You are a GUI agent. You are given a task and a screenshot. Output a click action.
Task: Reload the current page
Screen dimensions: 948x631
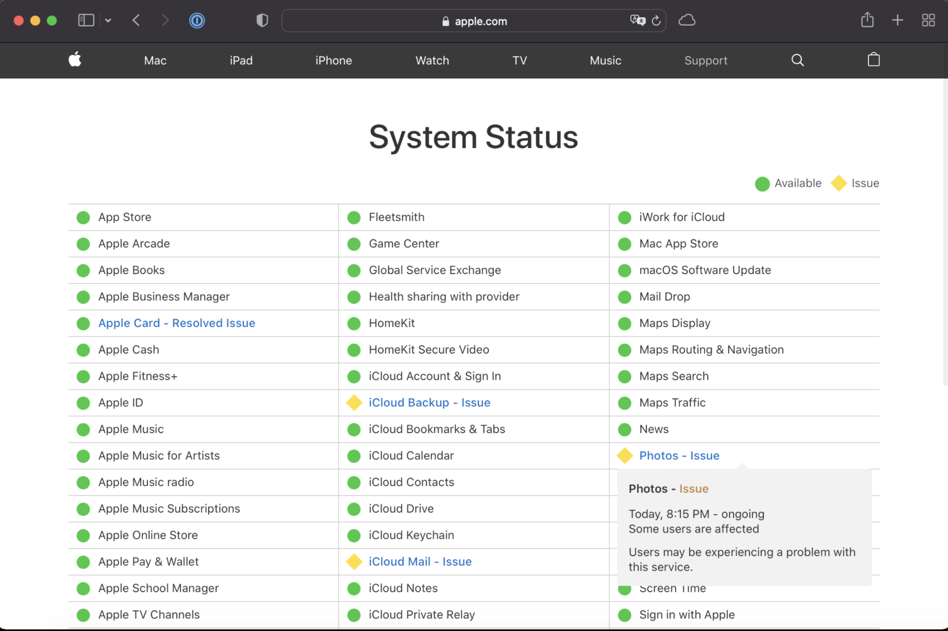(x=656, y=20)
